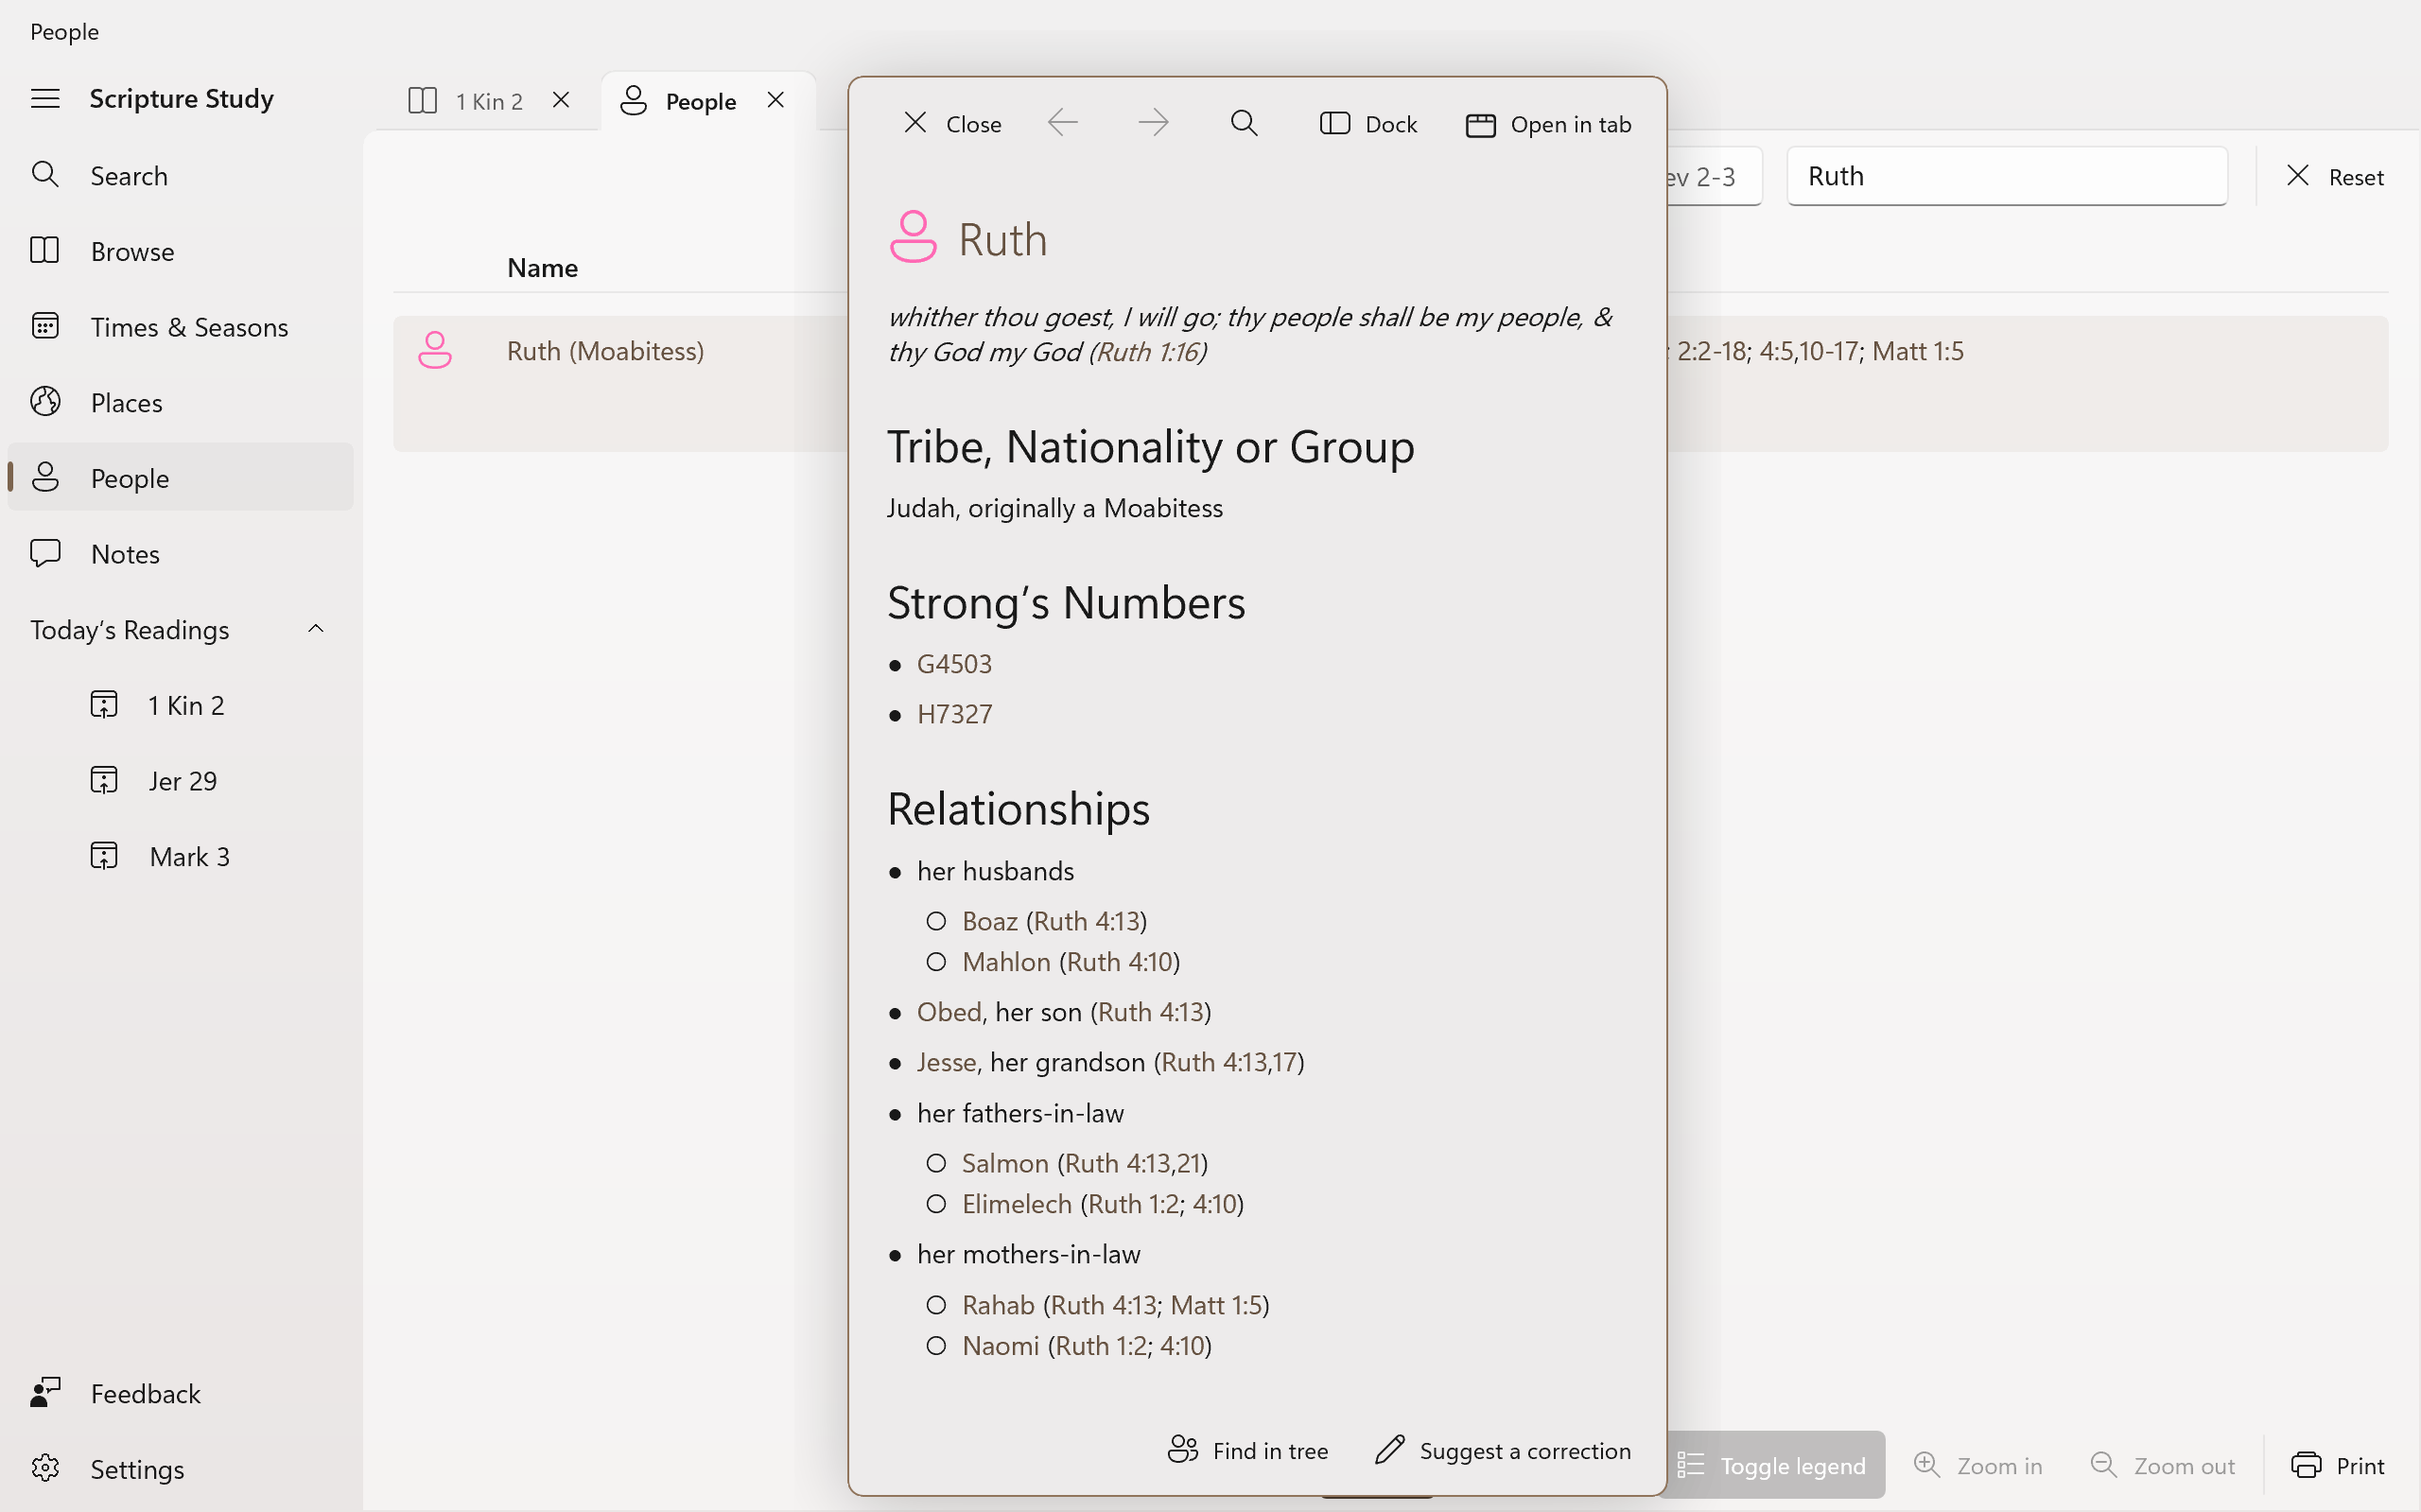This screenshot has width=2421, height=1512.
Task: Open the Boaz person link
Action: [x=989, y=921]
